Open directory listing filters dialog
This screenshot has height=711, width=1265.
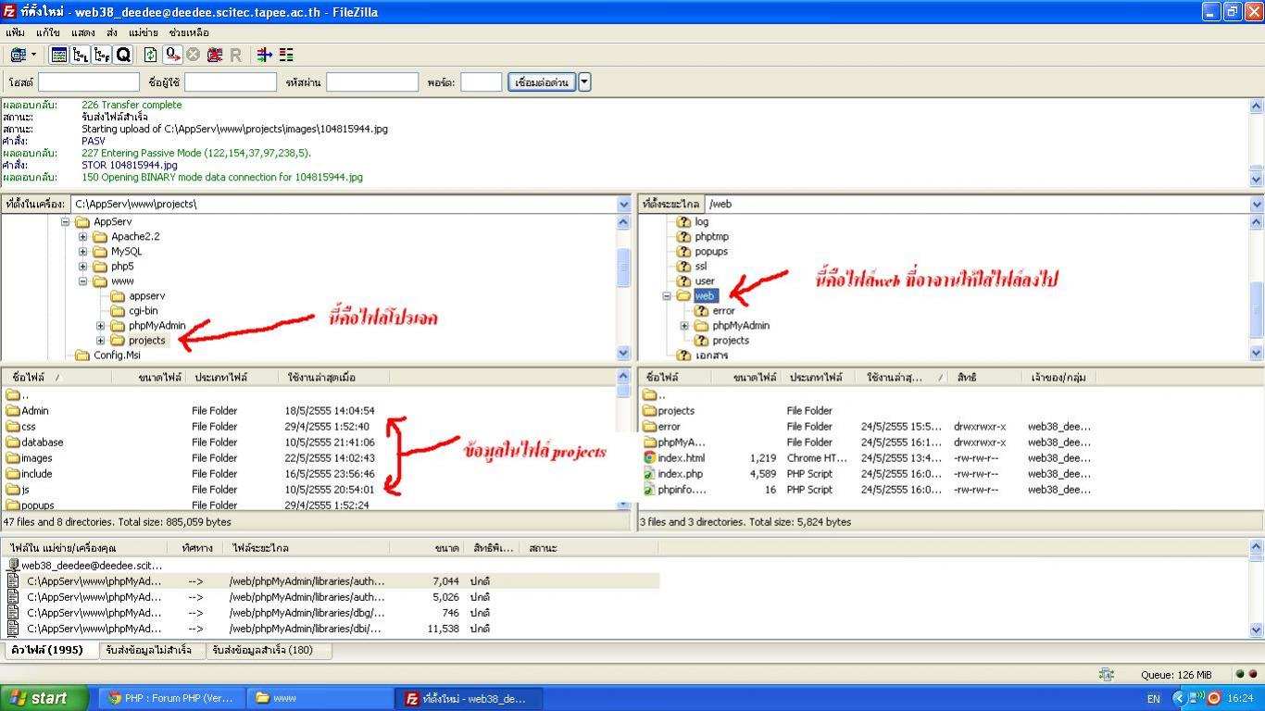point(265,55)
